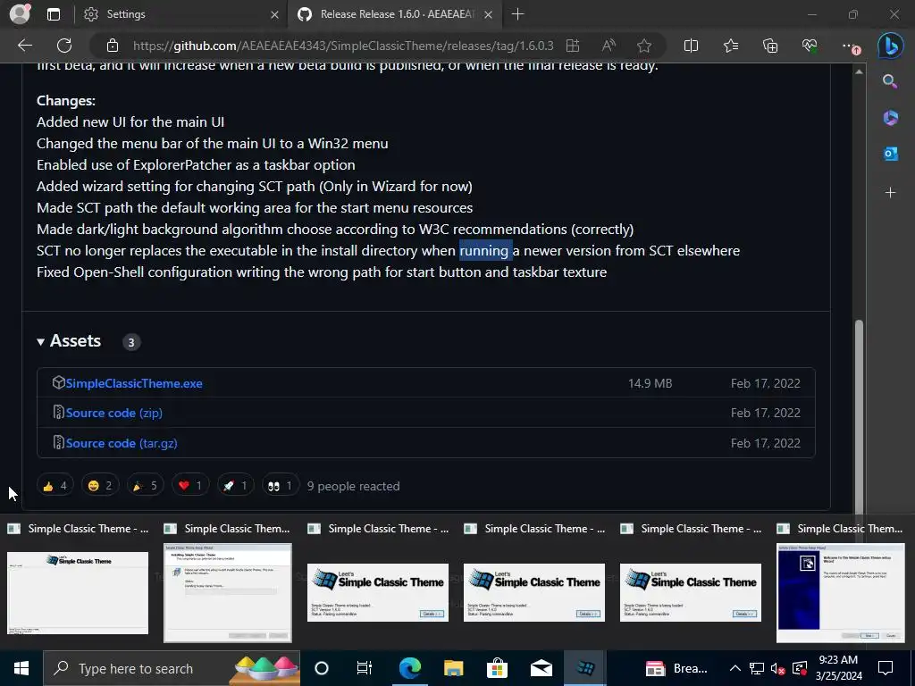
Task: Open the split screen view icon
Action: pos(691,46)
